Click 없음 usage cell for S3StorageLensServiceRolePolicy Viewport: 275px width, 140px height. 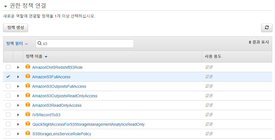point(209,134)
